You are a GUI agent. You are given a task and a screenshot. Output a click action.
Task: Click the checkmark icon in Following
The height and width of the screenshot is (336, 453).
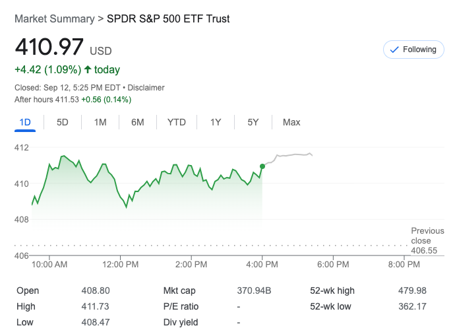(395, 50)
